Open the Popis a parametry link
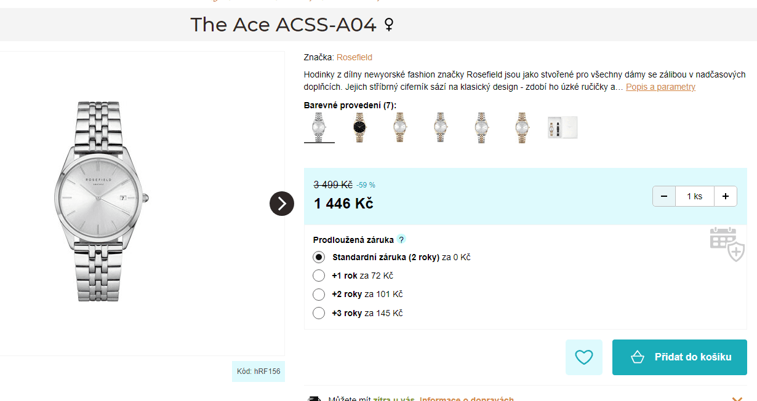Image resolution: width=757 pixels, height=401 pixels. point(660,87)
